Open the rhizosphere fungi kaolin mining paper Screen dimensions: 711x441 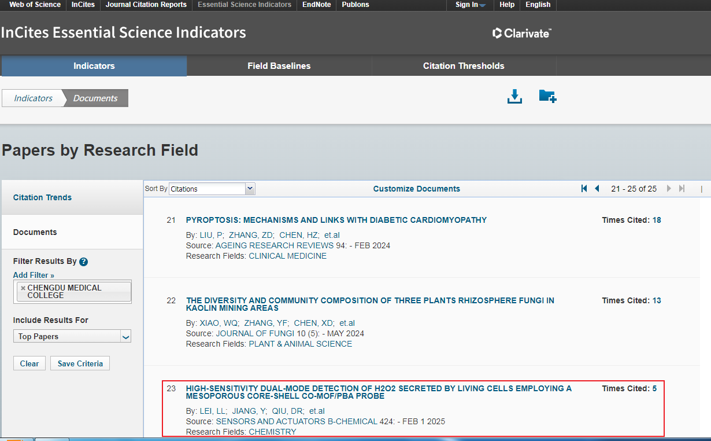(370, 304)
